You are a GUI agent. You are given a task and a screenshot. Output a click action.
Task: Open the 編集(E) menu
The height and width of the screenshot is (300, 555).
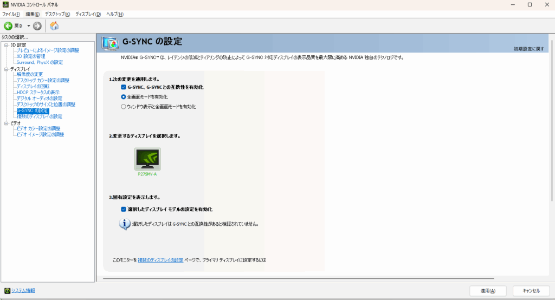[33, 14]
